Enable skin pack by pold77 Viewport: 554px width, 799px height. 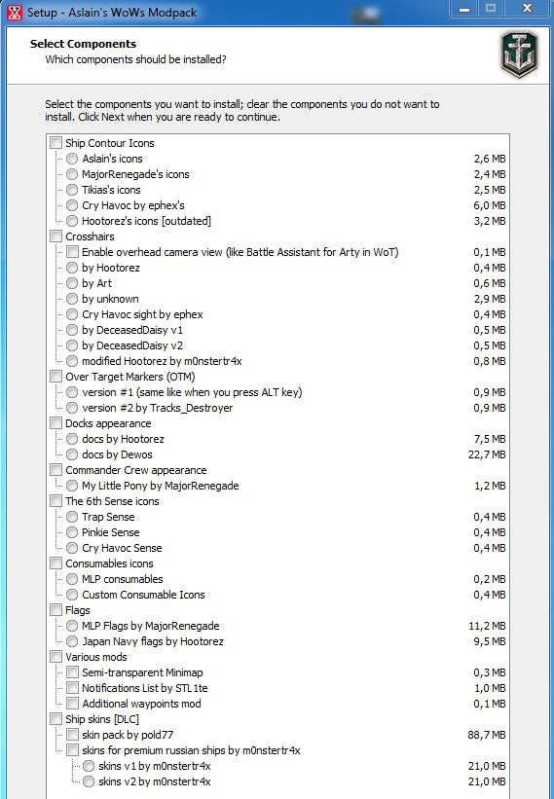(72, 735)
